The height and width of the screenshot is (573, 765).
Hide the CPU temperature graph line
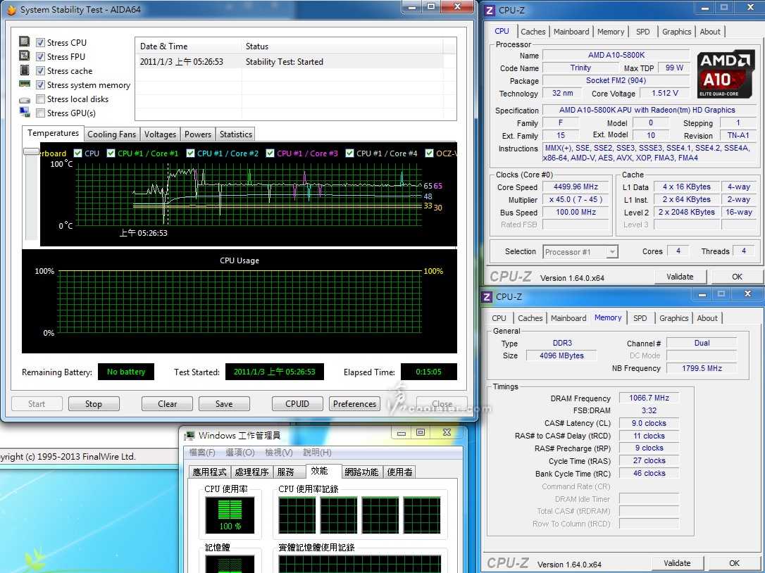pos(77,153)
